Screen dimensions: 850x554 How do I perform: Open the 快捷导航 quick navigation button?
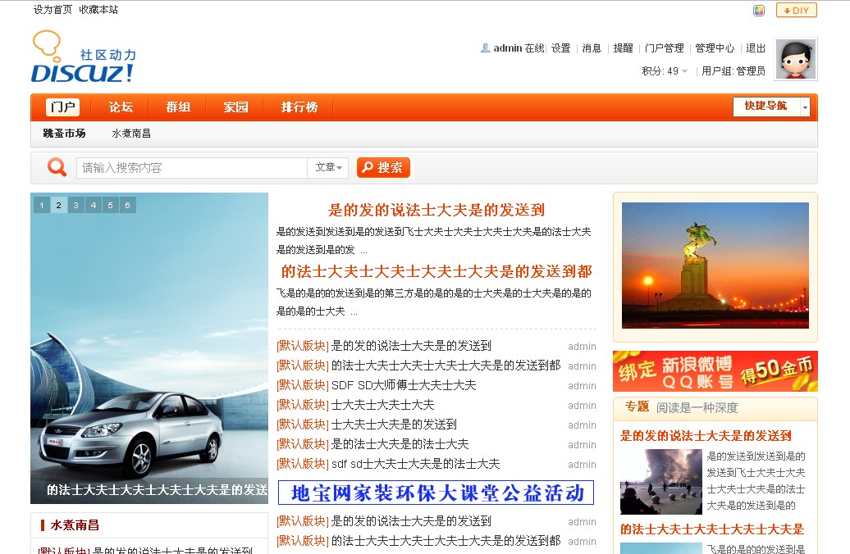pos(765,107)
